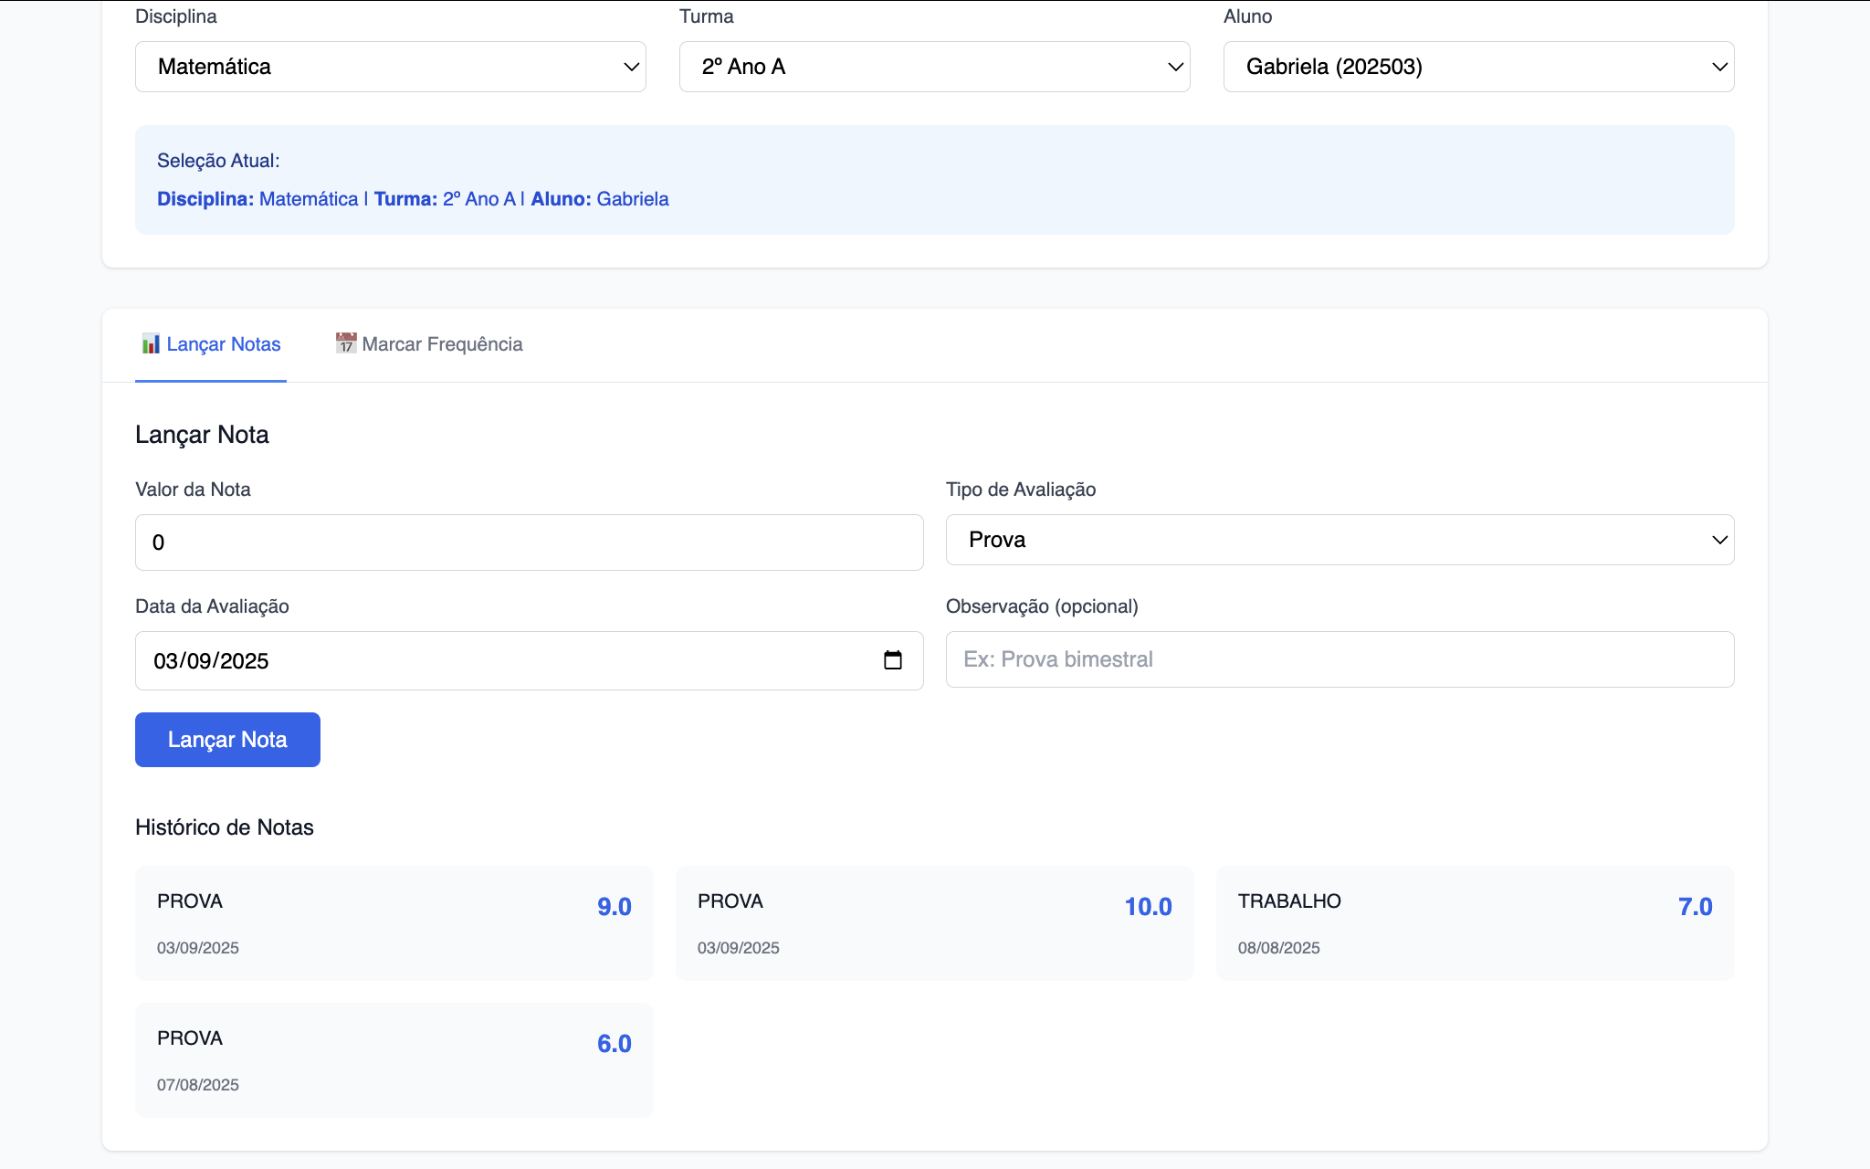The height and width of the screenshot is (1169, 1870).
Task: Click the Data da Avaliação date field
Action: 511,660
